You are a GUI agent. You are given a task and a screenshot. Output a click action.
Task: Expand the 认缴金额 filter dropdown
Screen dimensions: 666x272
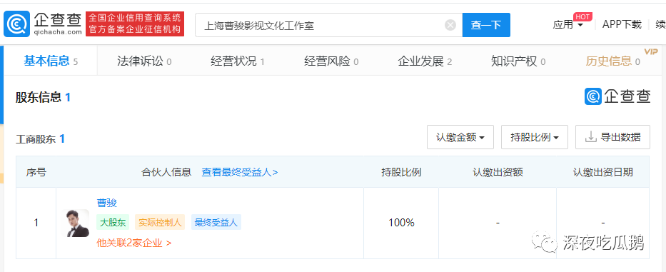460,137
